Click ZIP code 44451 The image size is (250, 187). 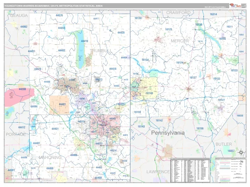55,129
